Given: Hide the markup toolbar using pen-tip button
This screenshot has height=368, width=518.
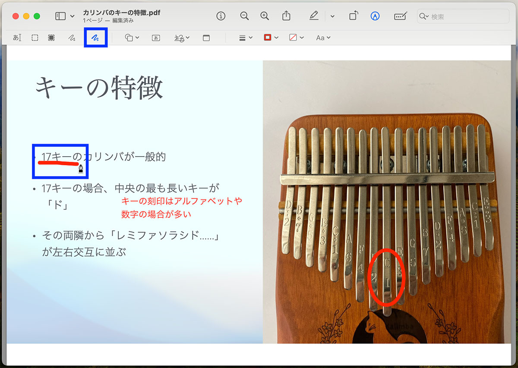Looking at the screenshot, I should pyautogui.click(x=375, y=16).
